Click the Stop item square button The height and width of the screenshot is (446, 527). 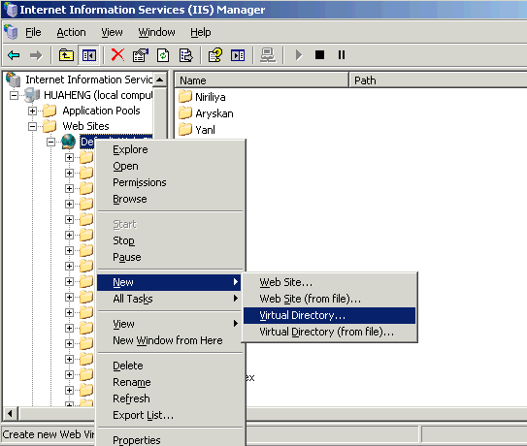[319, 54]
